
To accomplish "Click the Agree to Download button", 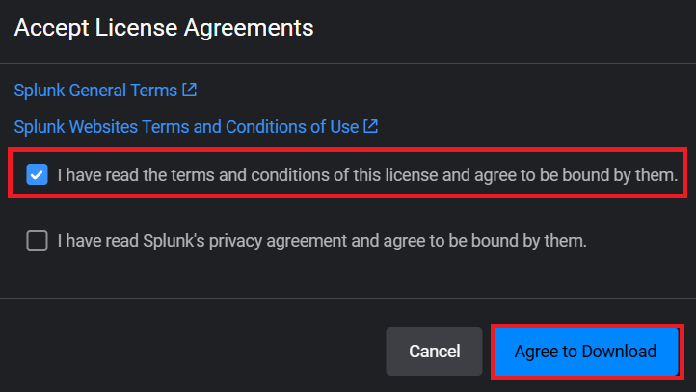I will pos(585,352).
